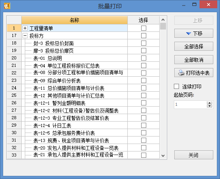
Task: Enable checkbox for 表-09 综合单价分析表
Action: pos(144,81)
